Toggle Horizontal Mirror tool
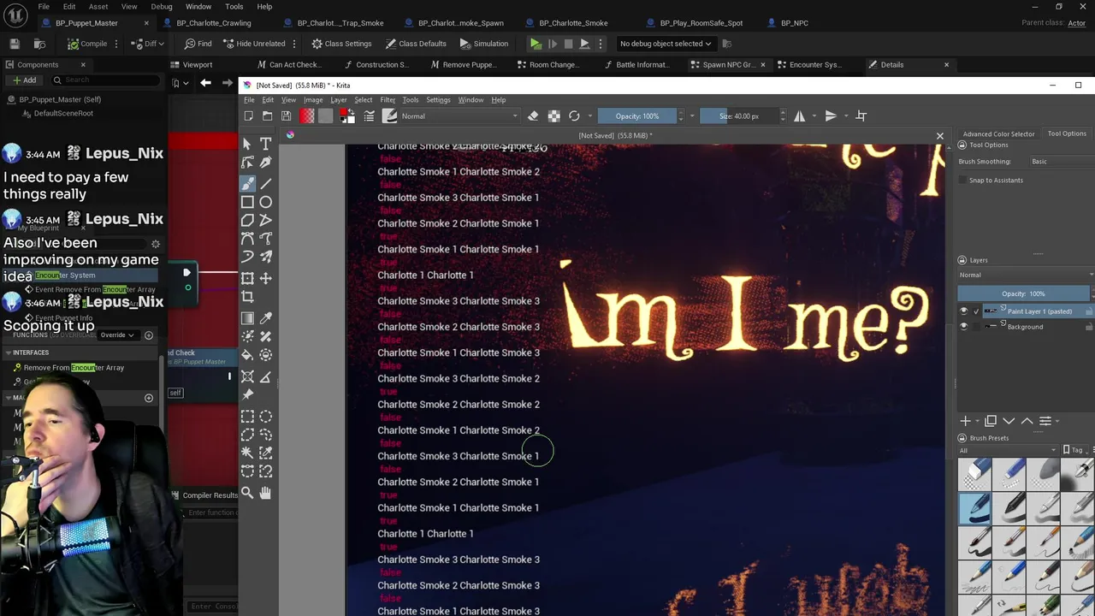Screen dimensions: 1095x616 (x=800, y=115)
